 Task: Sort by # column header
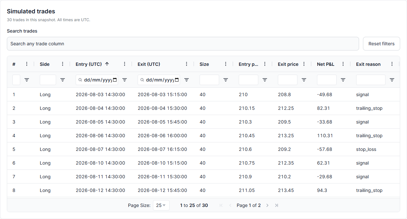(14, 64)
